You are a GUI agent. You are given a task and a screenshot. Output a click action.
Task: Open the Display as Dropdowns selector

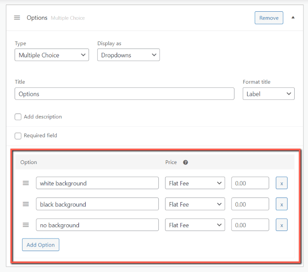click(128, 55)
